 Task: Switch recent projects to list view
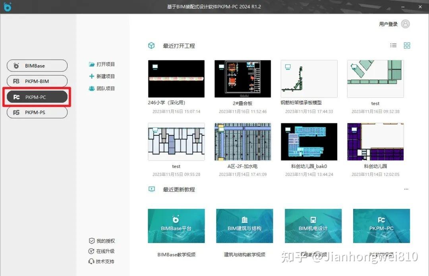[393, 45]
